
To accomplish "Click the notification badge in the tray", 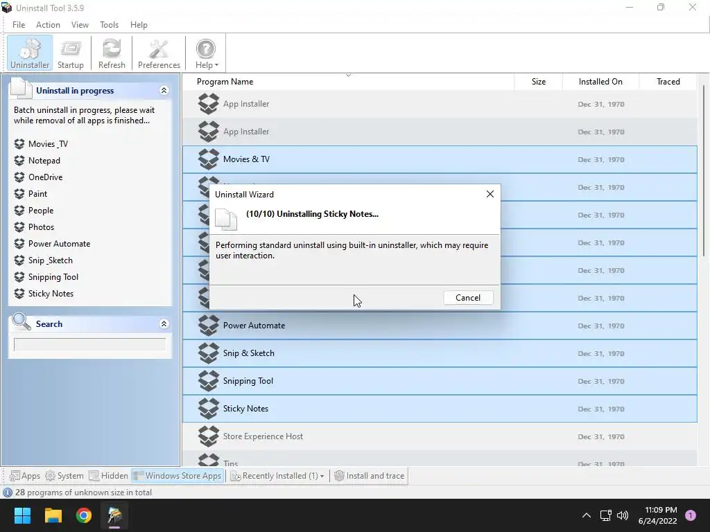I will [x=691, y=515].
